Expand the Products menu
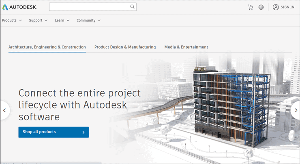The image size is (300, 164). pos(12,21)
